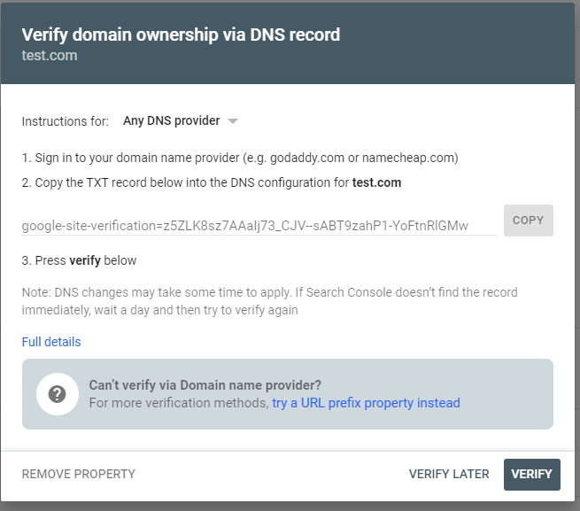Click bold test.com in step 2
Viewport: 580px width, 511px height.
point(376,183)
